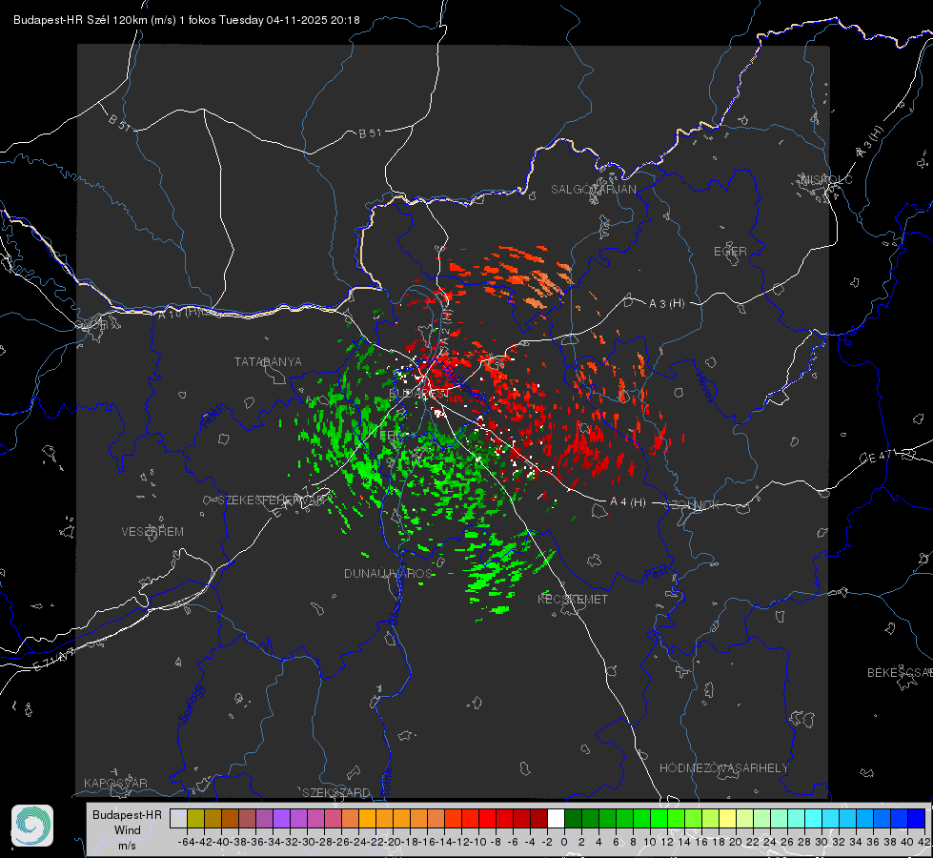The width and height of the screenshot is (933, 858).
Task: Choose the yellow swatch between 18 and 20
Action: (x=727, y=818)
